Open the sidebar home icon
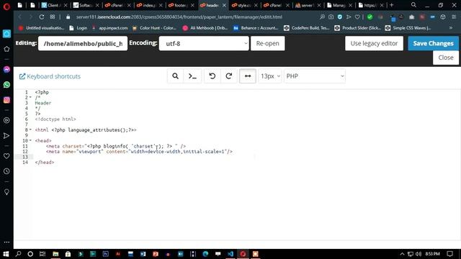This screenshot has width=461, height=259. pos(6,34)
